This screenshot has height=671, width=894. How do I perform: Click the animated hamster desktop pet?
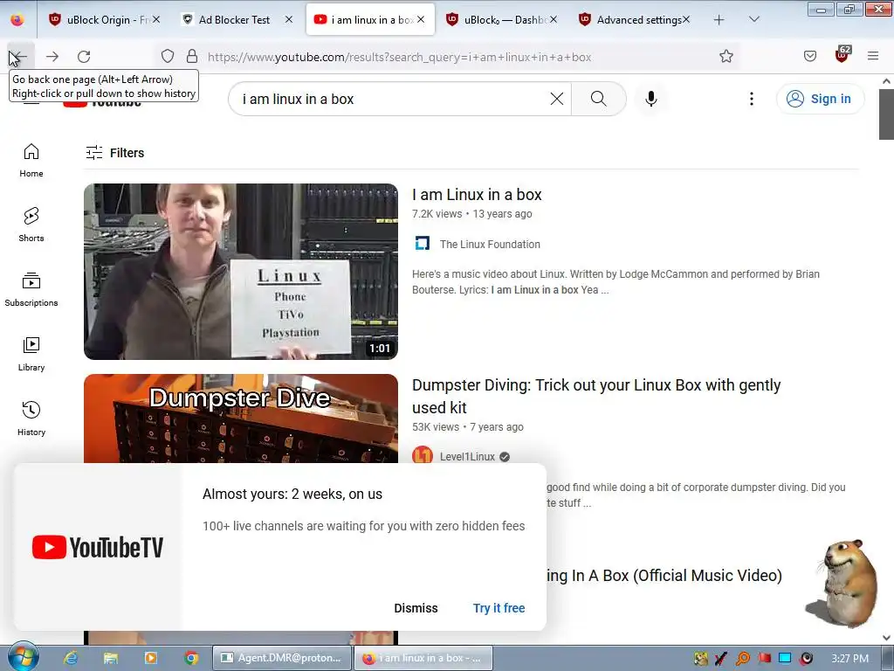(x=843, y=583)
